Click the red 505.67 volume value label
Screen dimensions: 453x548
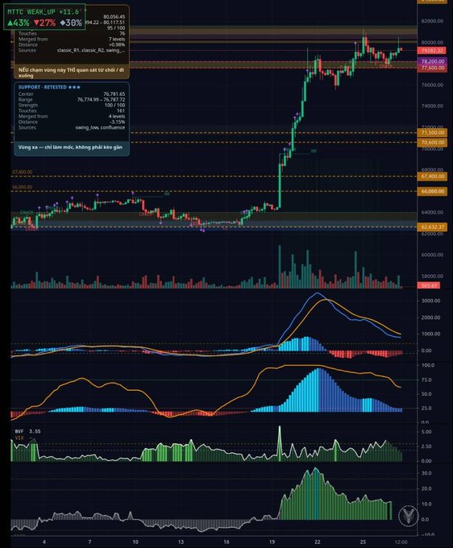[429, 285]
